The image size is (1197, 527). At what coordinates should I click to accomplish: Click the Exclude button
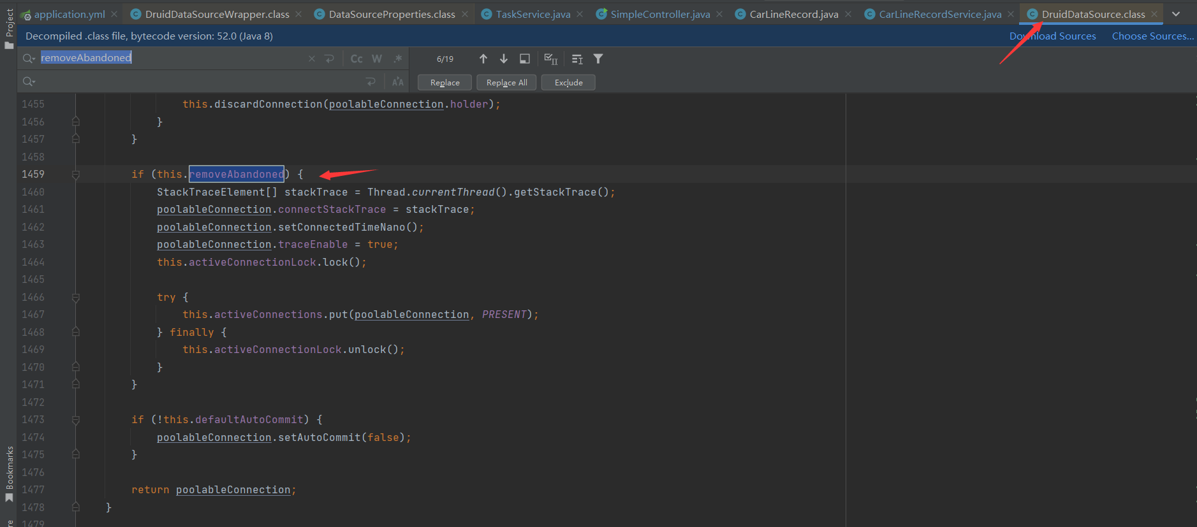pyautogui.click(x=568, y=82)
